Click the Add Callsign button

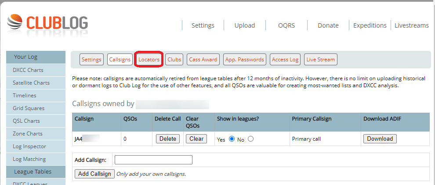[x=95, y=174]
